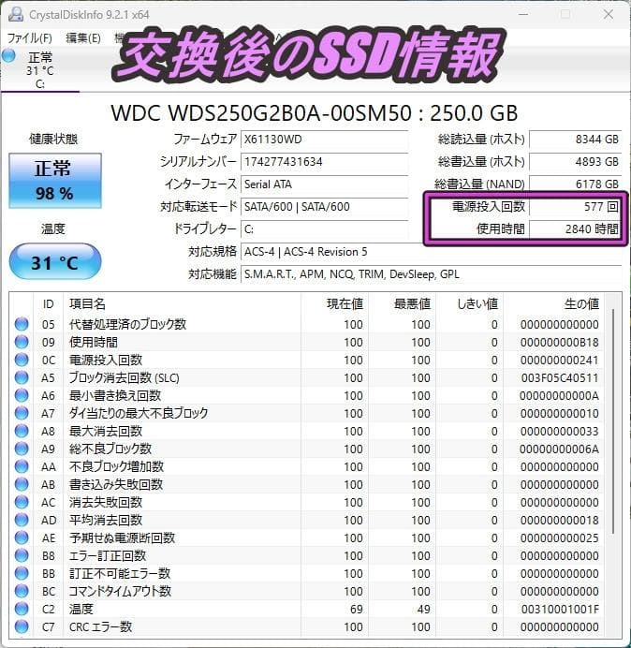Click the status orb for attribute AB
631x648 pixels.
point(22,484)
